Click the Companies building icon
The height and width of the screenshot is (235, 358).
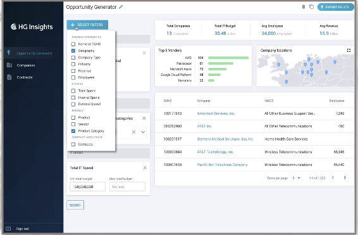(9, 65)
